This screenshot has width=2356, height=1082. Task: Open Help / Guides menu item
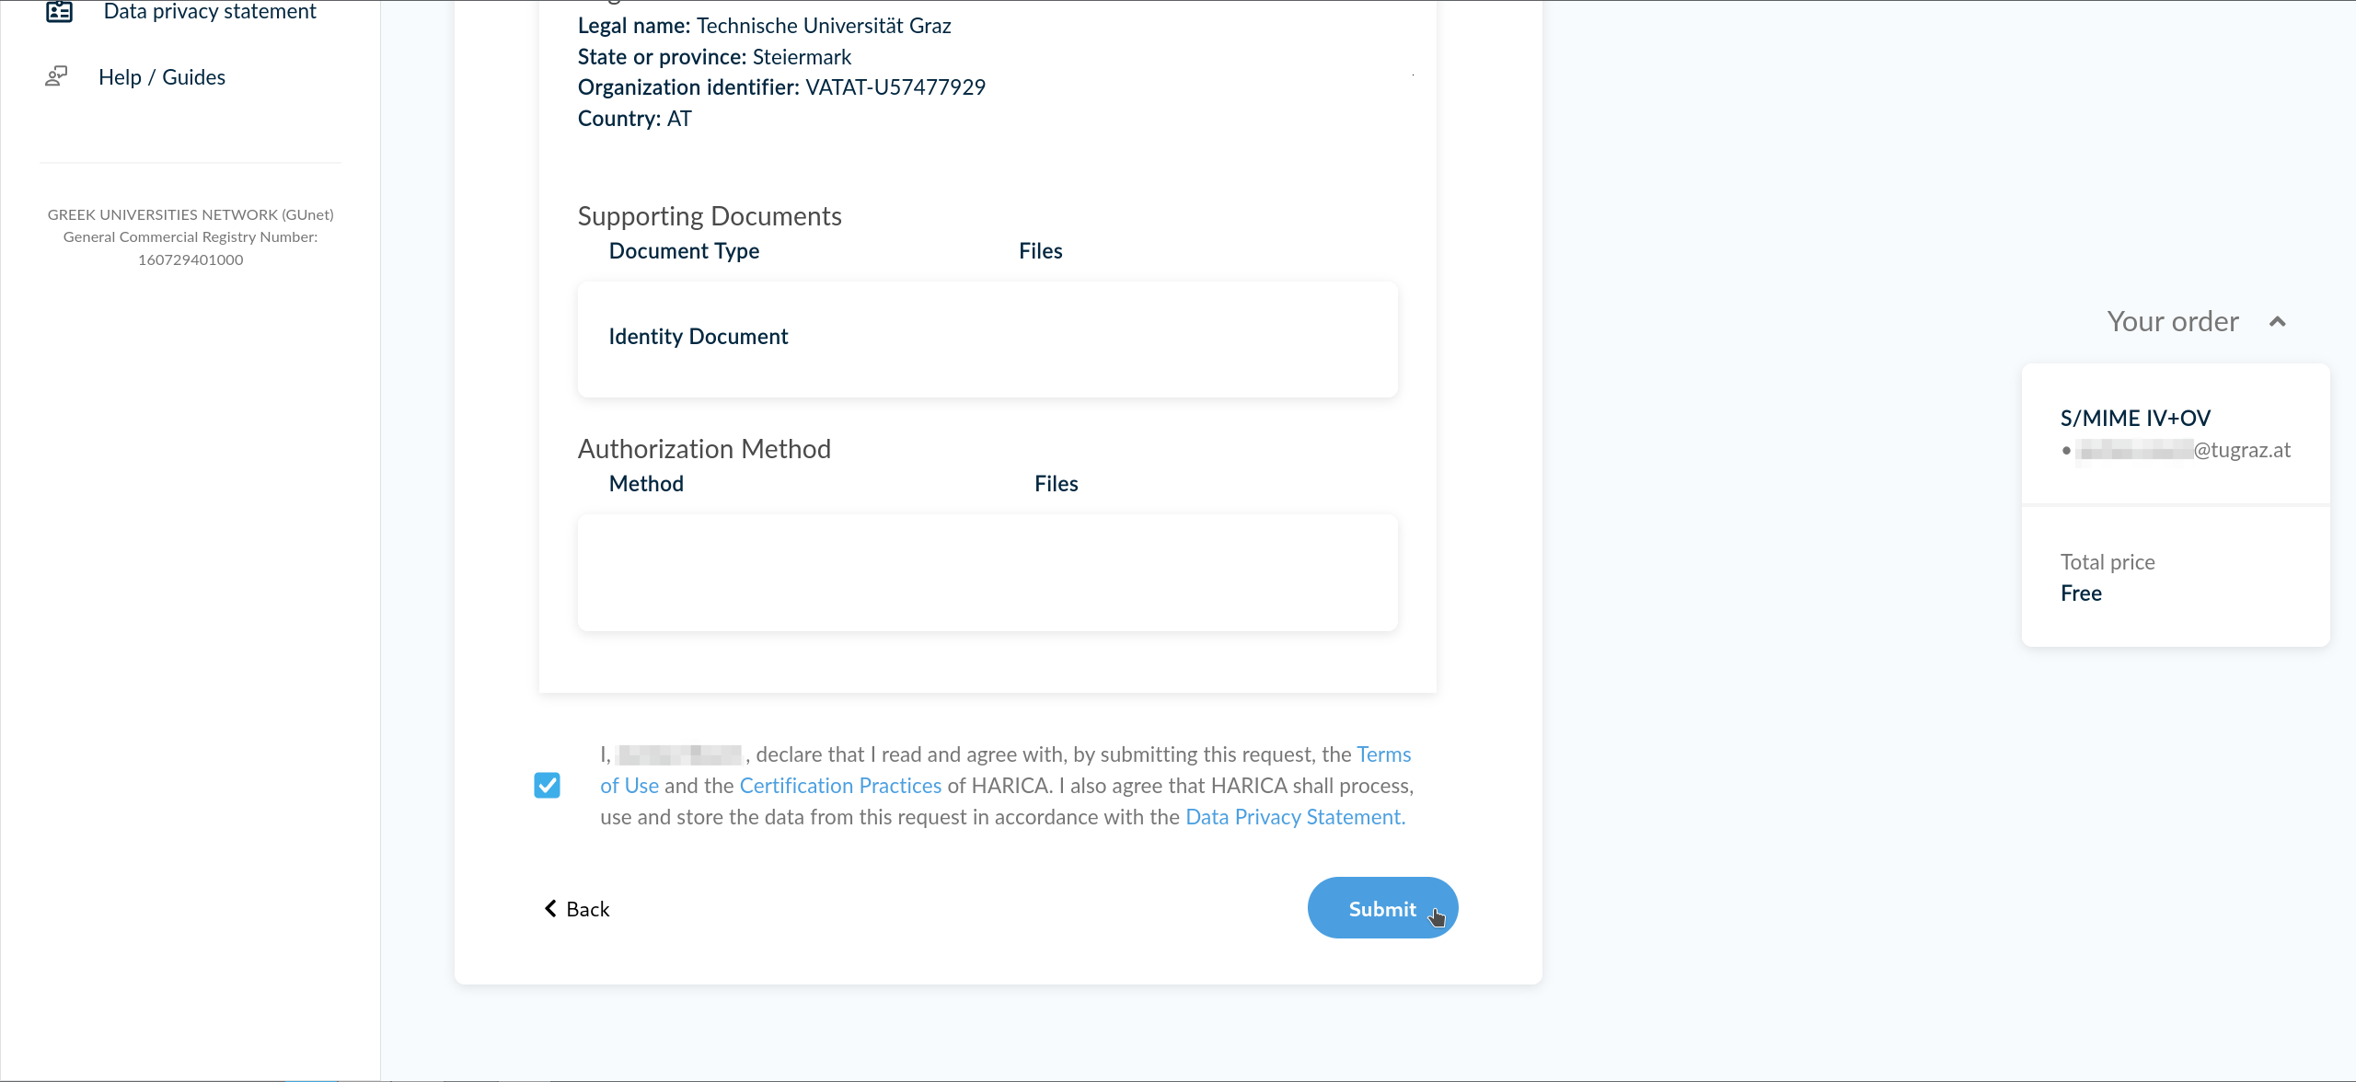pyautogui.click(x=162, y=77)
